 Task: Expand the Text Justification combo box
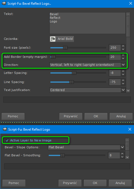coord(88,90)
